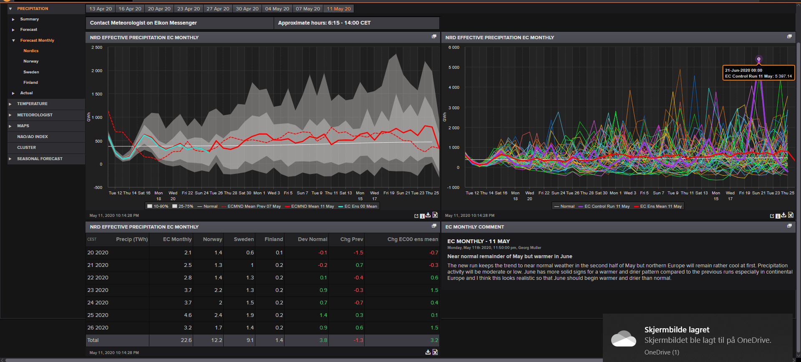Click the EC Ens 00 Mean legend swatch
Viewport: 801px width, 362px height.
pyautogui.click(x=341, y=206)
